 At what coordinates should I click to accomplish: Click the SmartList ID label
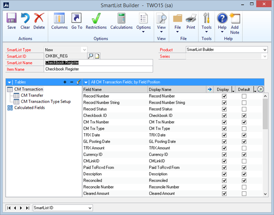pos(16,56)
